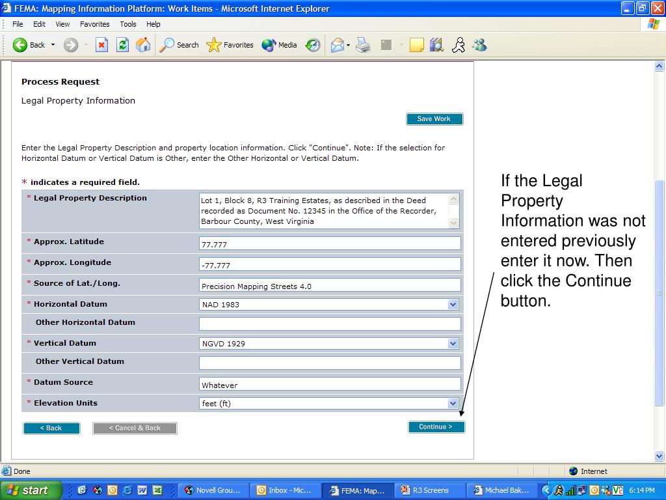Screen dimensions: 666x500
Task: Click the description box scroll-down arrow
Action: [x=453, y=223]
